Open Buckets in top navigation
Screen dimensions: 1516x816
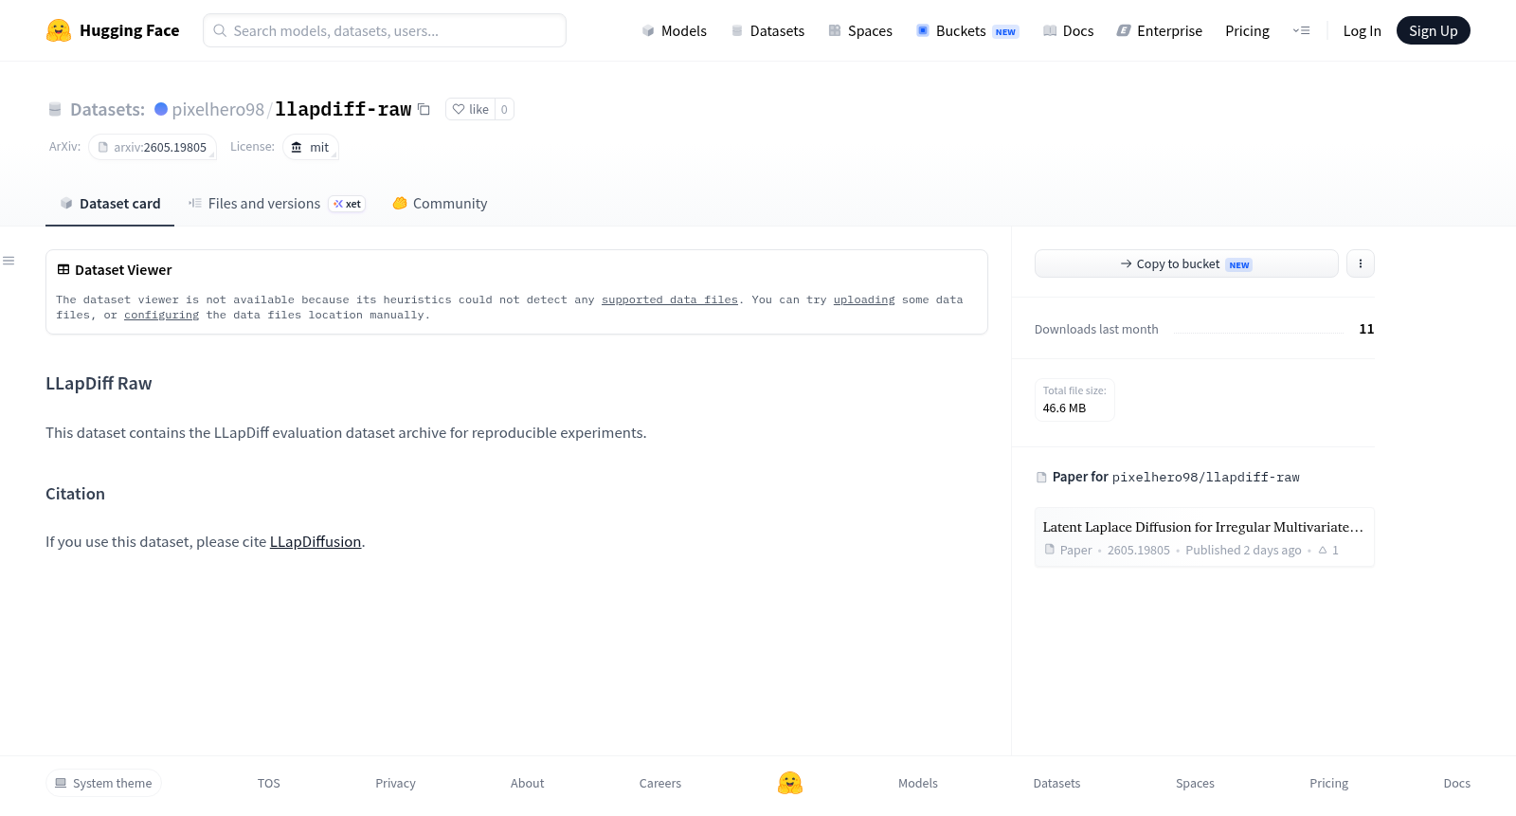(x=967, y=30)
